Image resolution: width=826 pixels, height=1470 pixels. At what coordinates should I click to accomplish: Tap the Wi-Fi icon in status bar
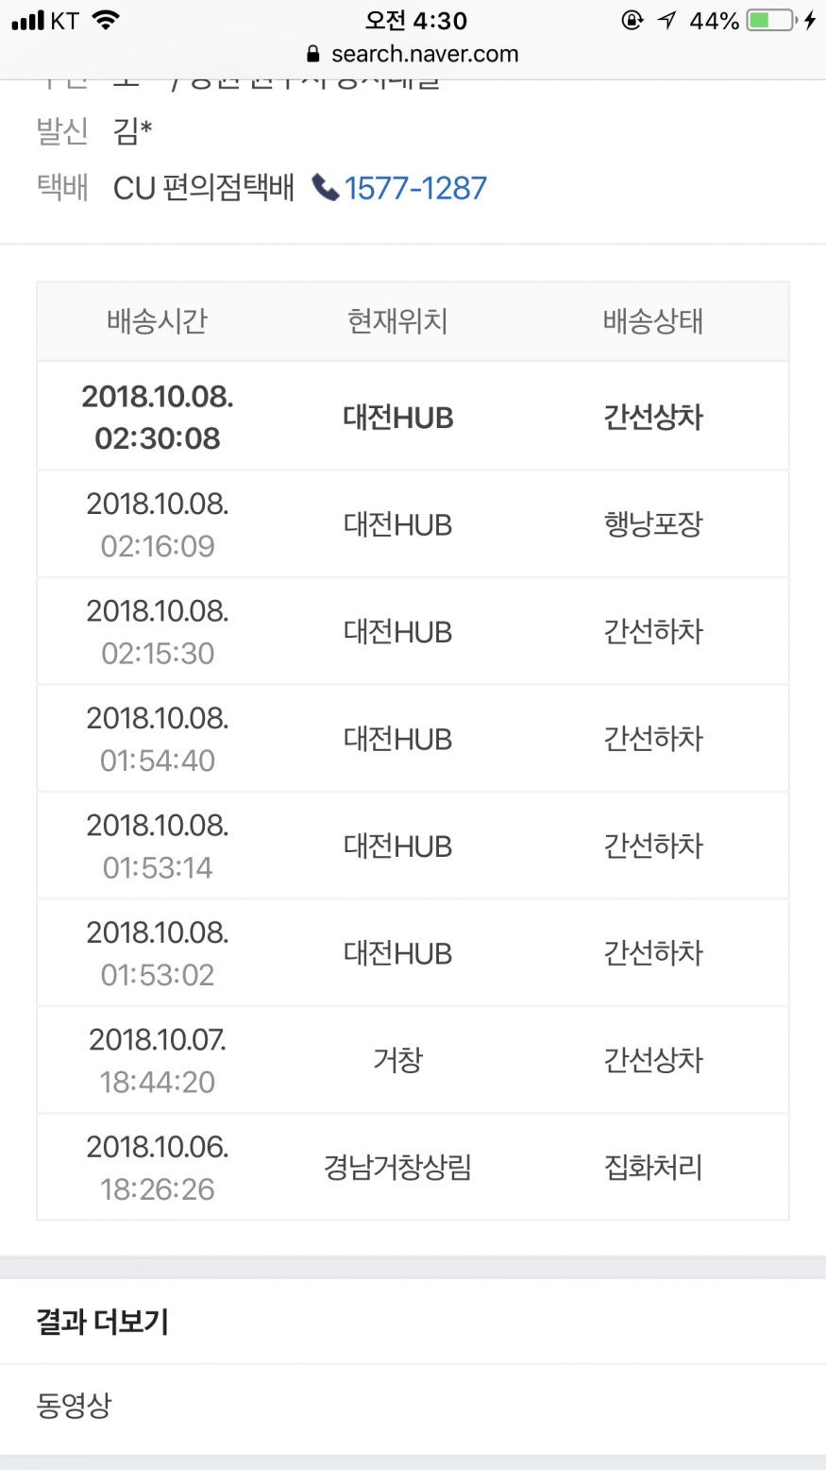click(106, 20)
